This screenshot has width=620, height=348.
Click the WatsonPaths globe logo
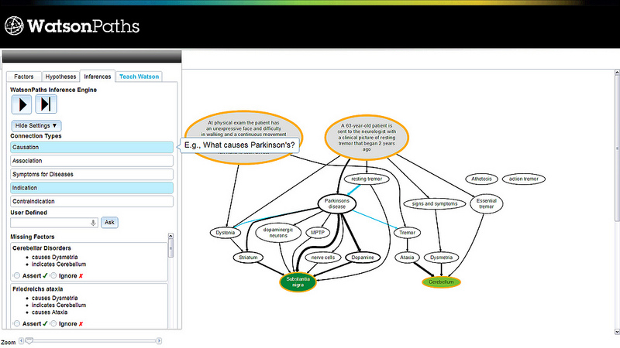click(x=14, y=26)
